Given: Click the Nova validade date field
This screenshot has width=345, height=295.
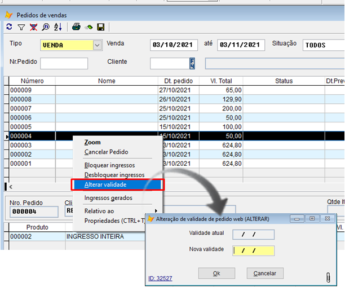Looking at the screenshot, I should click(x=254, y=250).
